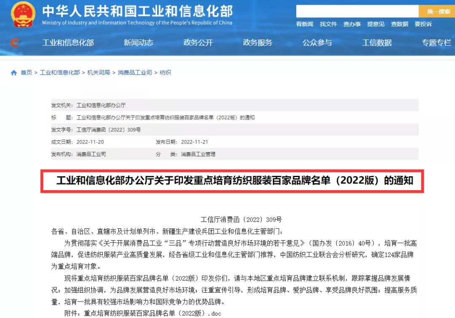Click the 发布日期 value 2022-11-21
455x318 pixels.
(x=194, y=142)
